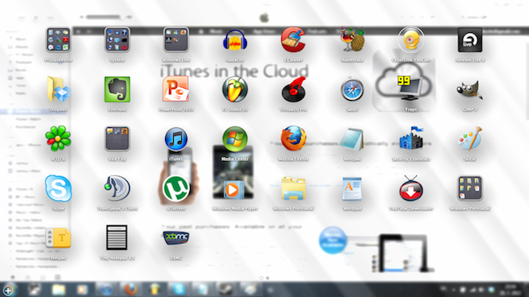
Task: Open the Audacity headphones icon
Action: (235, 41)
